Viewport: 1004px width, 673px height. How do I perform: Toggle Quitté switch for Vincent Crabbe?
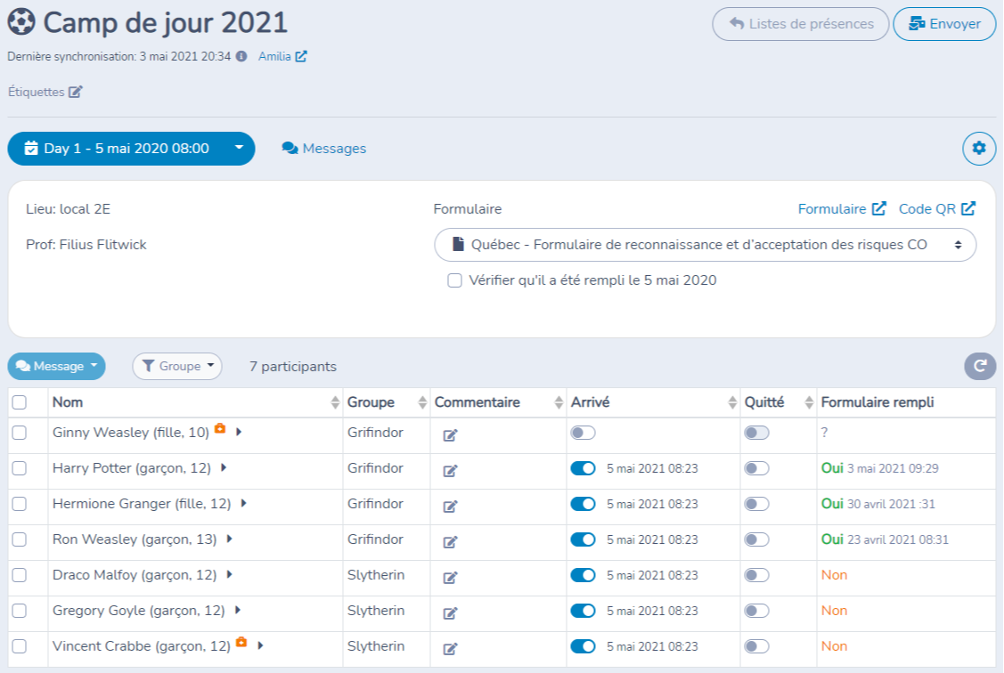click(756, 646)
